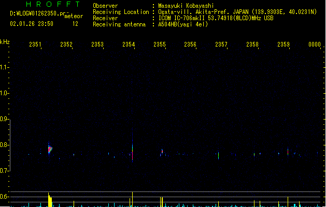Click the kHz axis unit label
The height and width of the screenshot is (207, 326).
pyautogui.click(x=5, y=42)
